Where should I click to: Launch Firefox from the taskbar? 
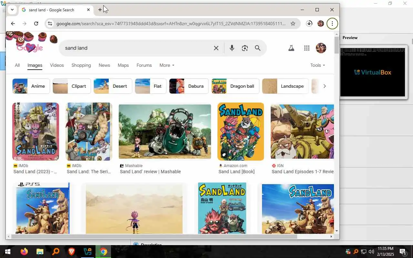point(24,252)
